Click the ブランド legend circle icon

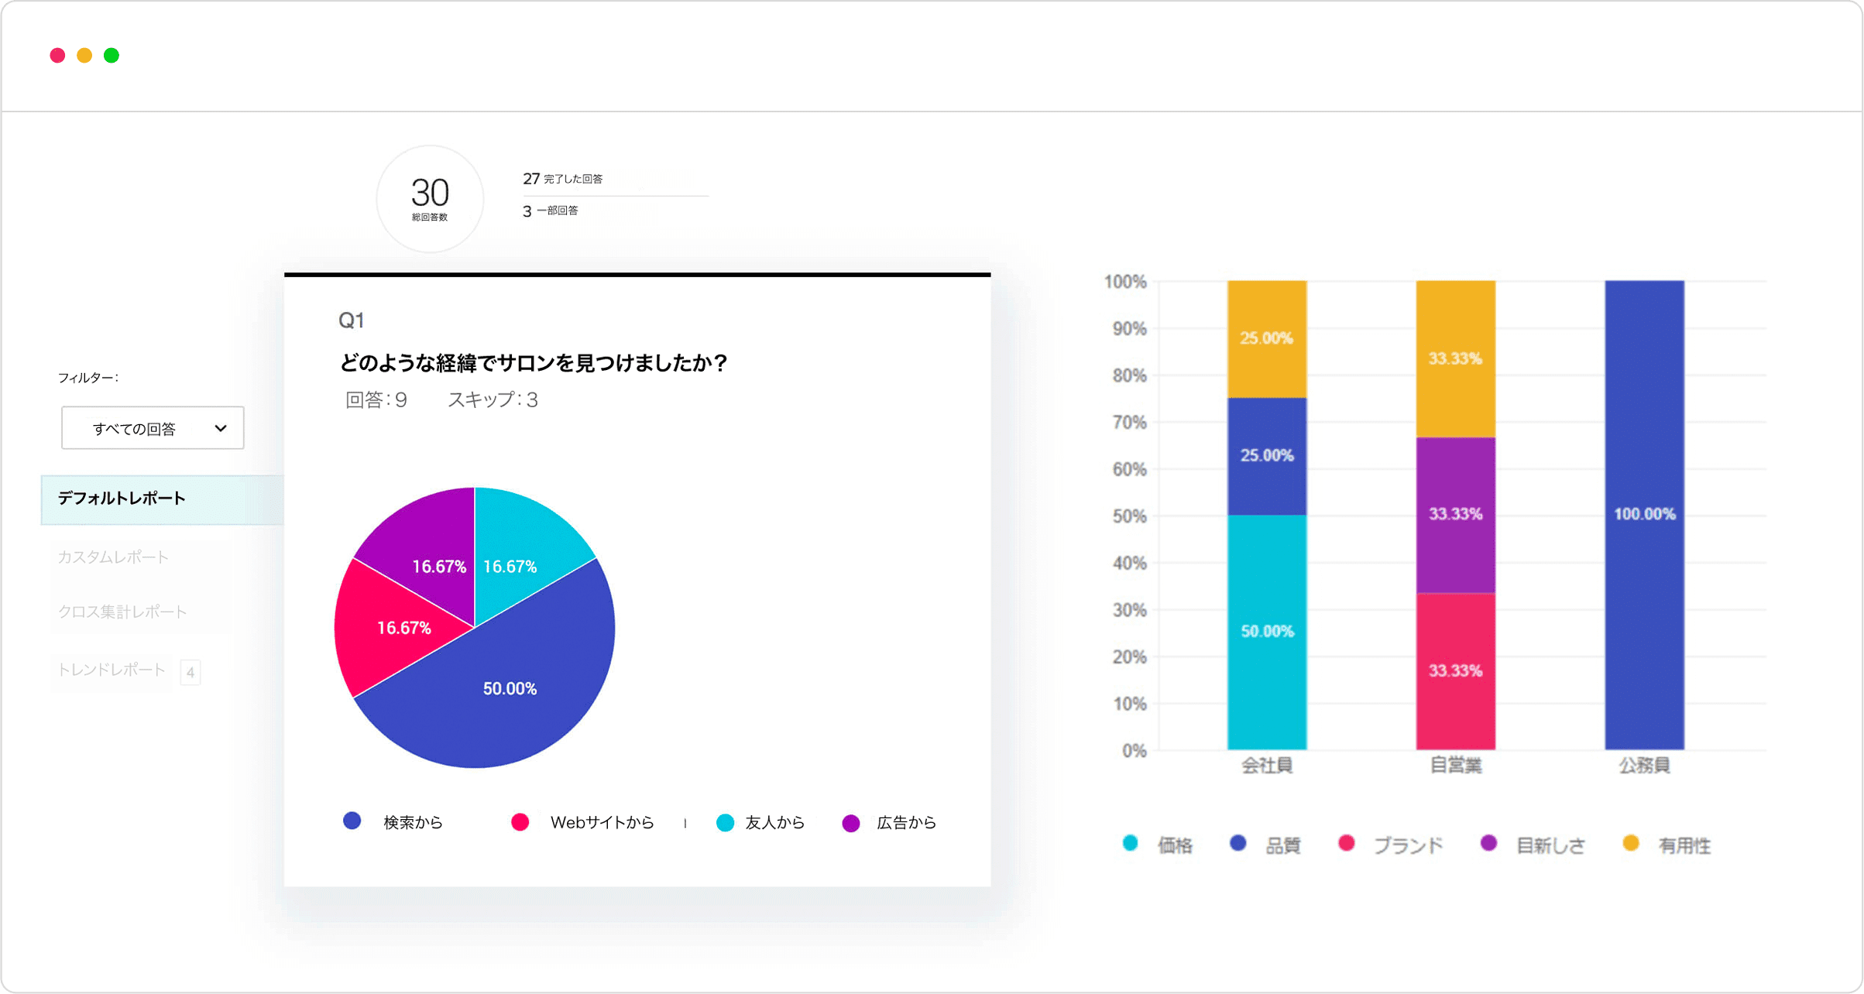[x=1347, y=844]
